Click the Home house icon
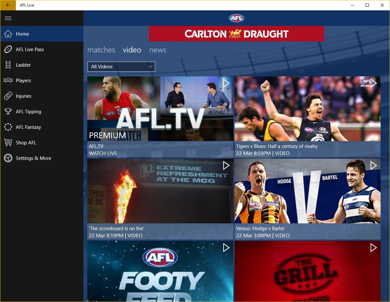390x302 pixels. pyautogui.click(x=8, y=34)
